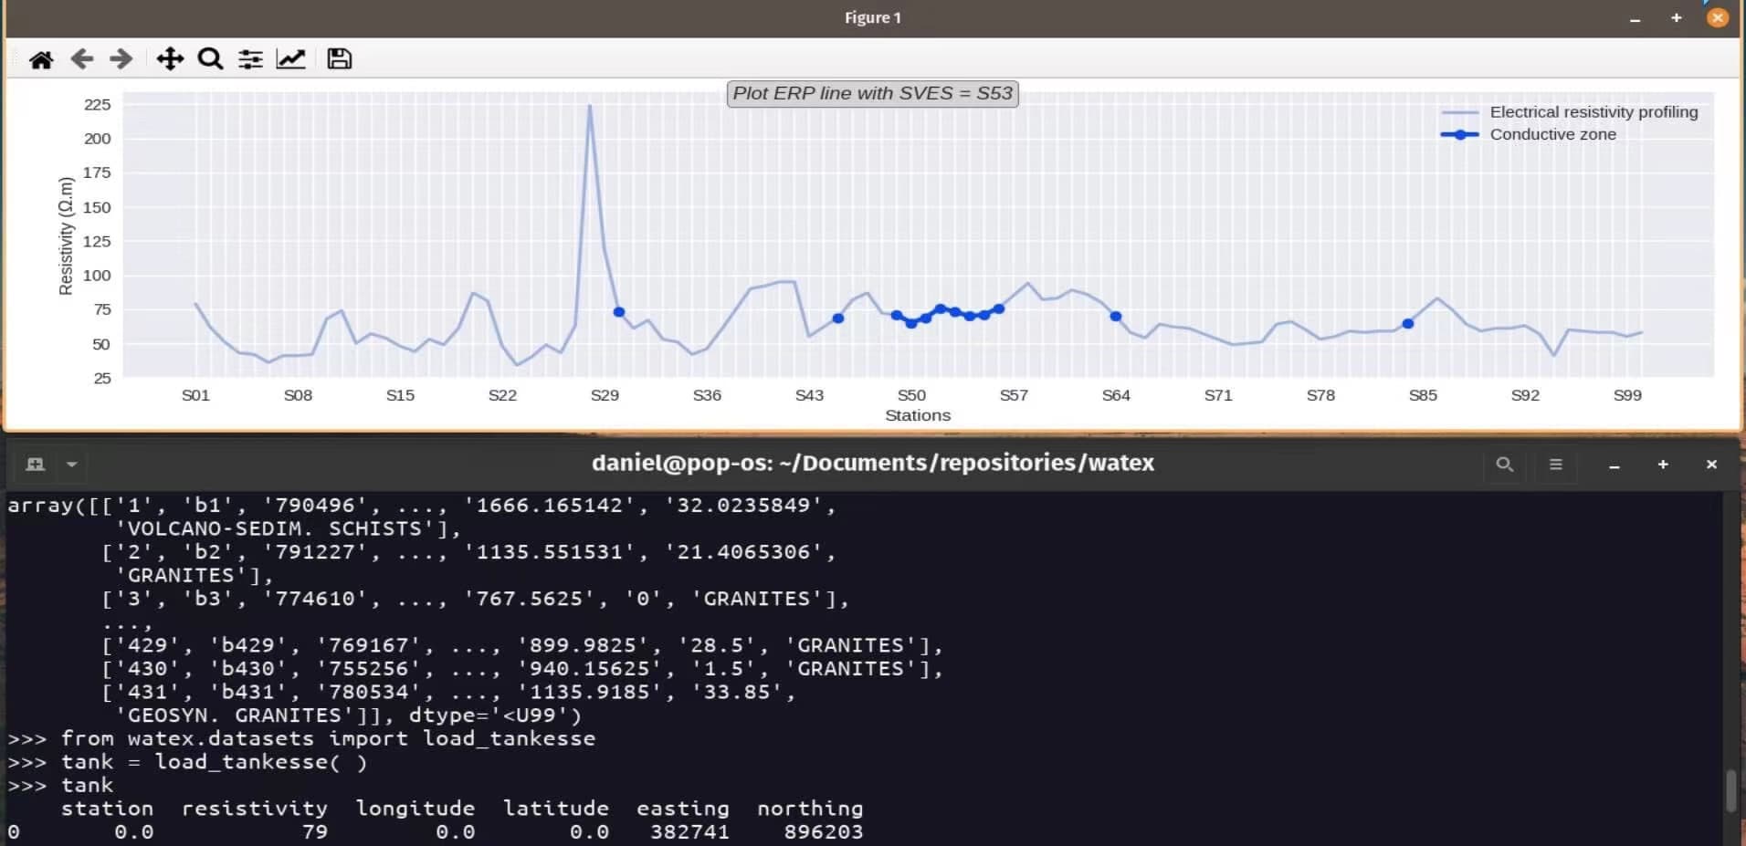Activate the pan tool in the figure toolbar
Screen dimensions: 1746x846
click(169, 57)
